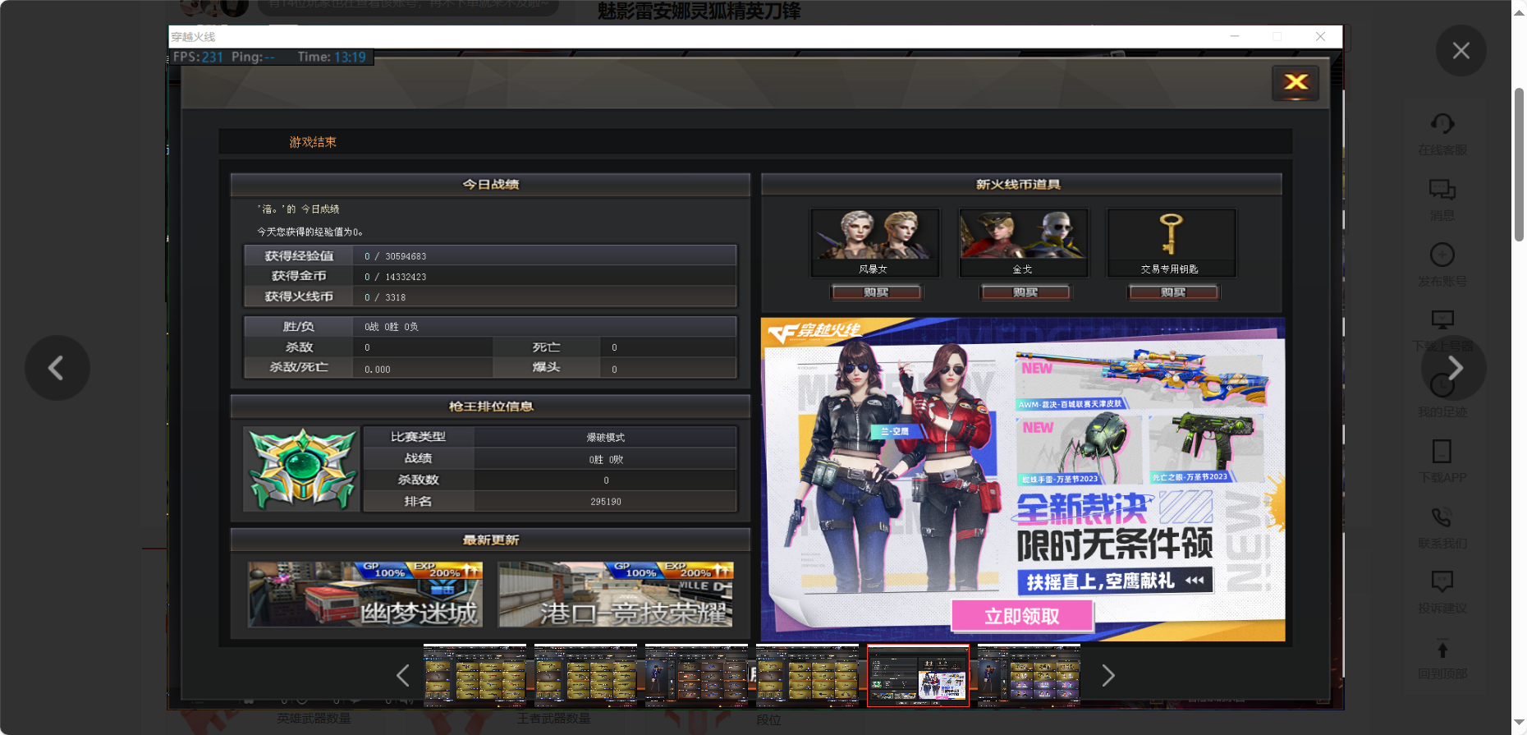Screen dimensions: 1527x735
Task: Click the 发布账号 plus icon in the sidebar
Action: [x=1442, y=255]
